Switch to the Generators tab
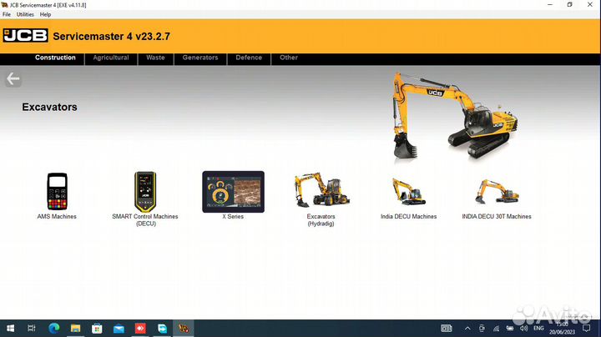 (200, 58)
